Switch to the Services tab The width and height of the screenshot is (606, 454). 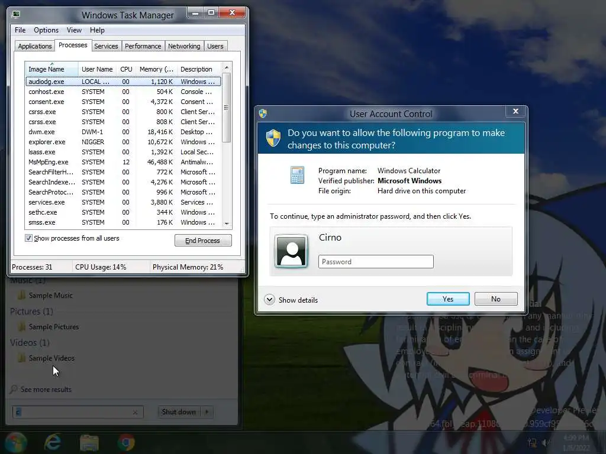click(x=106, y=46)
